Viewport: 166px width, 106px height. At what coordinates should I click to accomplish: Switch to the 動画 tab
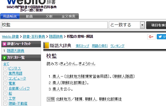click(29, 16)
